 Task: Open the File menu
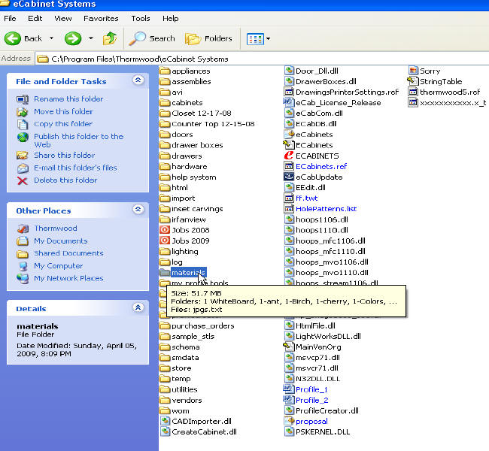pyautogui.click(x=10, y=18)
